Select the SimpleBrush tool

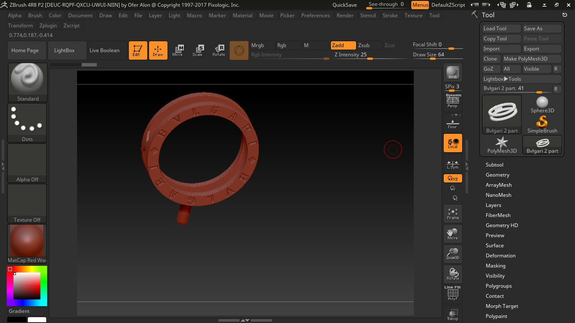pyautogui.click(x=542, y=124)
